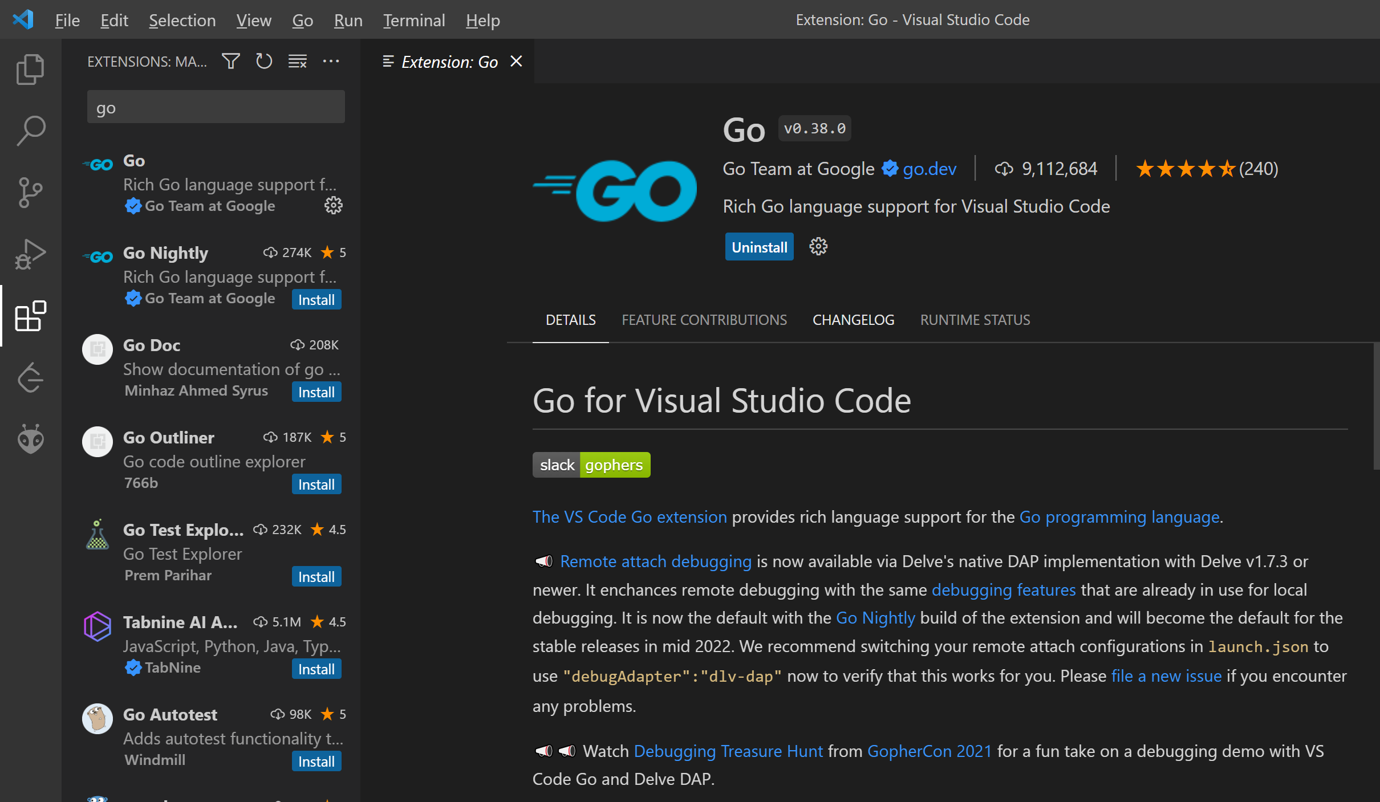This screenshot has height=802, width=1380.
Task: Open Run and Debug view
Action: tap(30, 254)
